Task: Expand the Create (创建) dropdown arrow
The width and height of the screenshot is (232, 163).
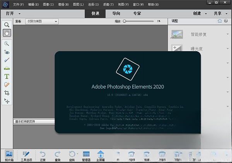Action: [206, 14]
